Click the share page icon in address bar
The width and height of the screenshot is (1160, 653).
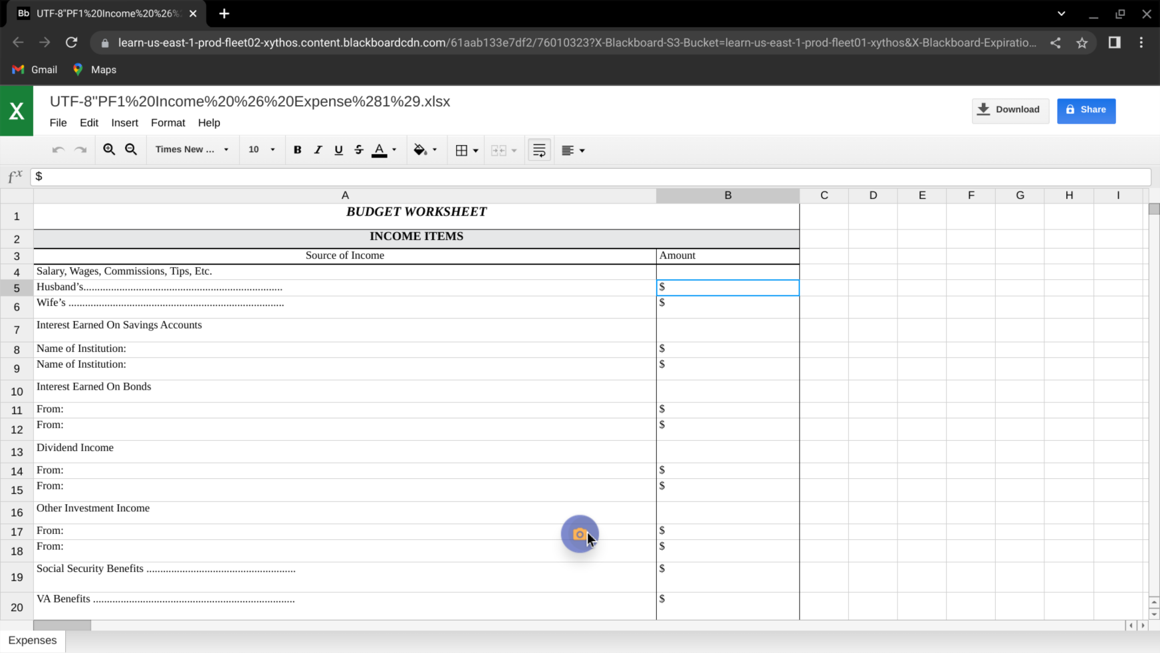point(1055,43)
